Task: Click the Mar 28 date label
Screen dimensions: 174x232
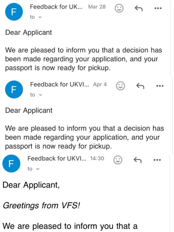Action: (x=97, y=7)
